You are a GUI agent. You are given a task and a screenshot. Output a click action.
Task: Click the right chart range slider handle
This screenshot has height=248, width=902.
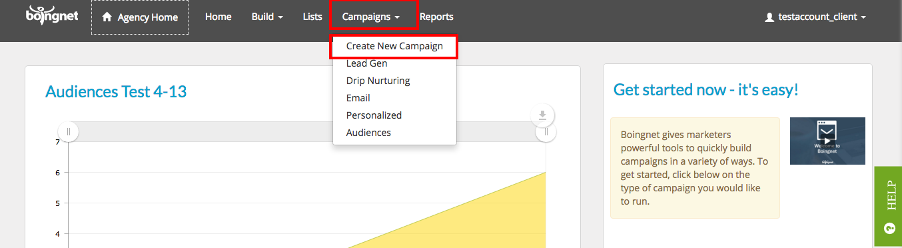pyautogui.click(x=546, y=132)
